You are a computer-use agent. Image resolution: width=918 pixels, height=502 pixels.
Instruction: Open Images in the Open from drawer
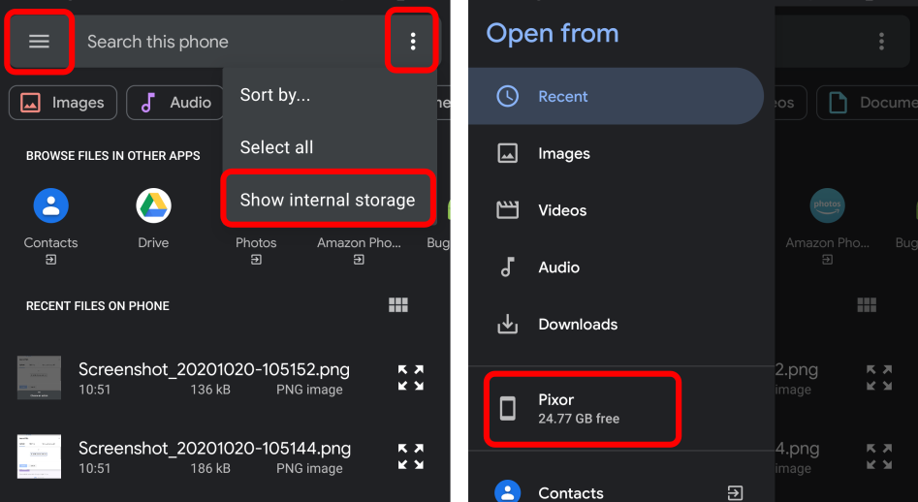tap(564, 153)
